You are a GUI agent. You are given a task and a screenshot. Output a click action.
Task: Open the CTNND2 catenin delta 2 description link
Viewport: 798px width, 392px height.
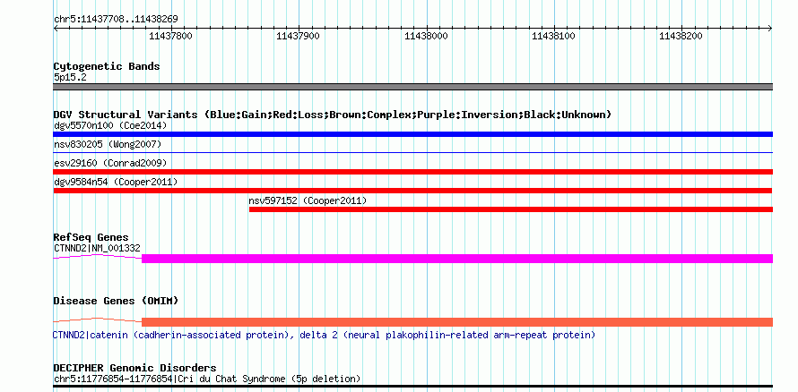325,335
